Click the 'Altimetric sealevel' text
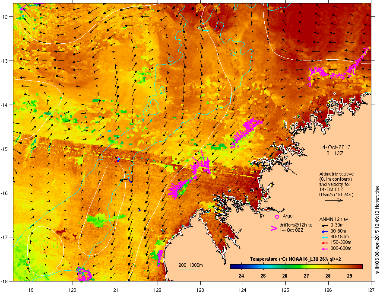This screenshot has height=294, width=380. coord(337,174)
